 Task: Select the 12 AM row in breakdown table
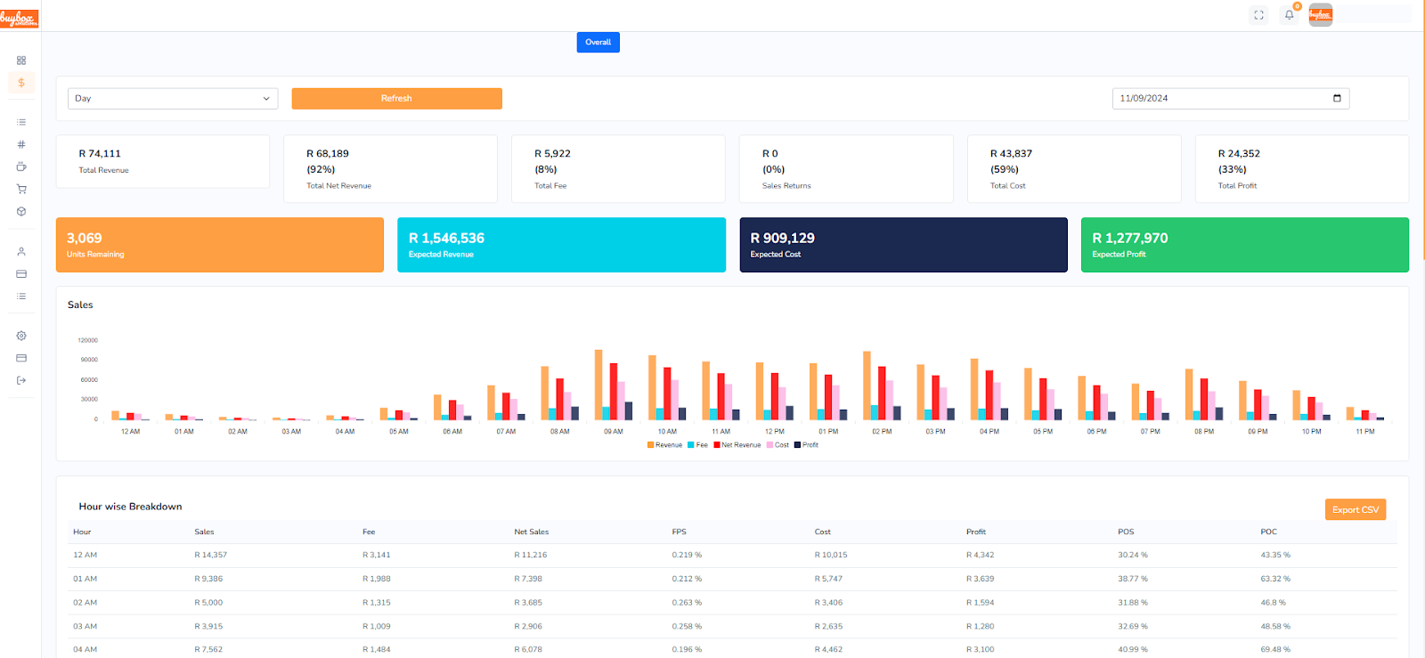(732, 555)
